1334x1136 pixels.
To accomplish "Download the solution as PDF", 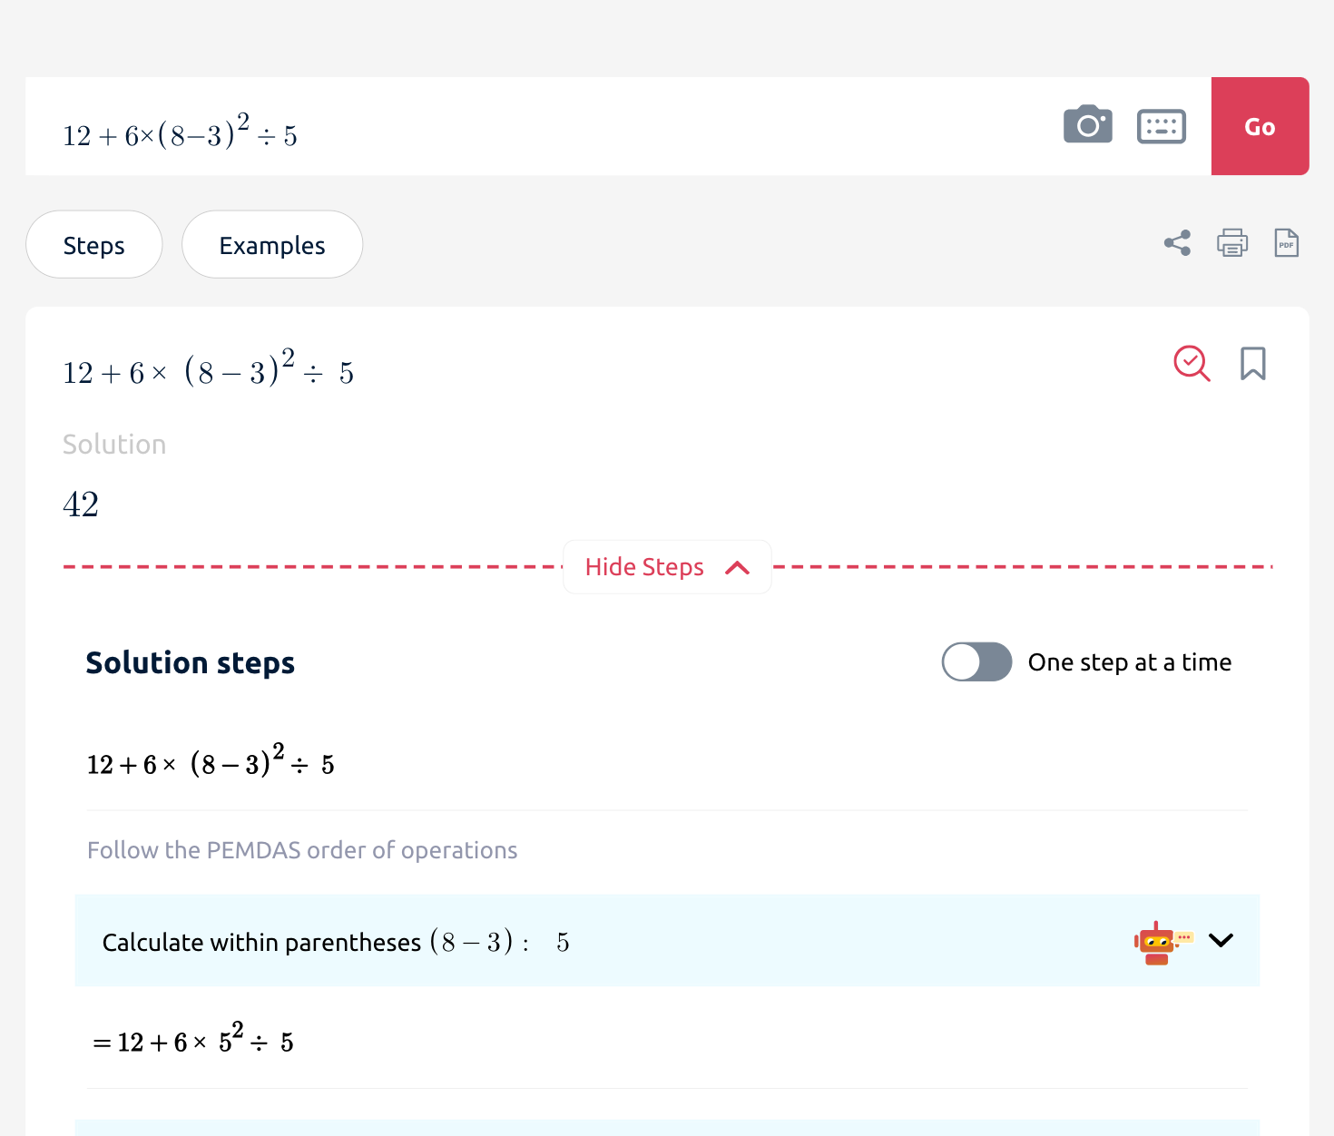I will 1286,242.
